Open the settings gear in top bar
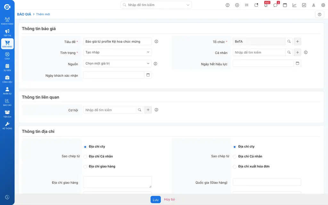Viewport: 328px width, 205px height. [323, 5]
